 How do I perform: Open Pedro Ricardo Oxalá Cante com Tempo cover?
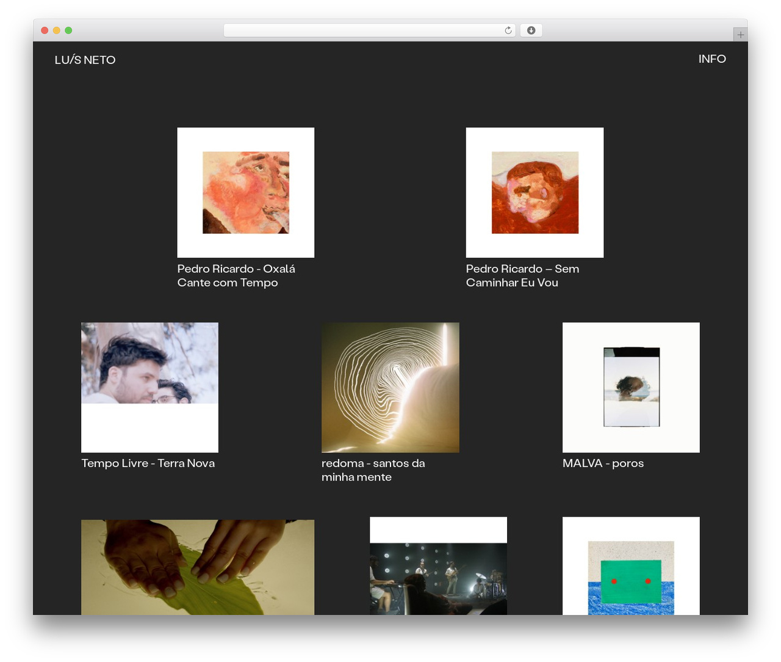[246, 192]
